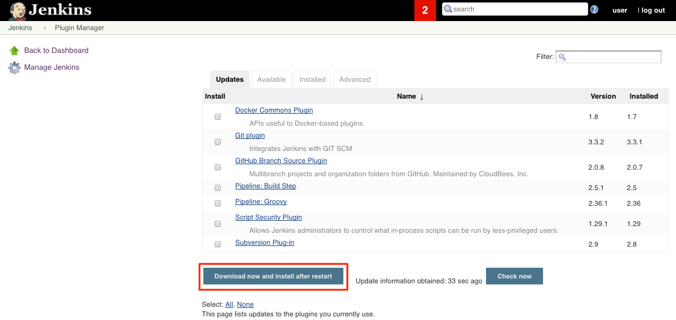676x320 pixels.
Task: Enable the Pipeline: Groovy checkbox
Action: tap(218, 203)
